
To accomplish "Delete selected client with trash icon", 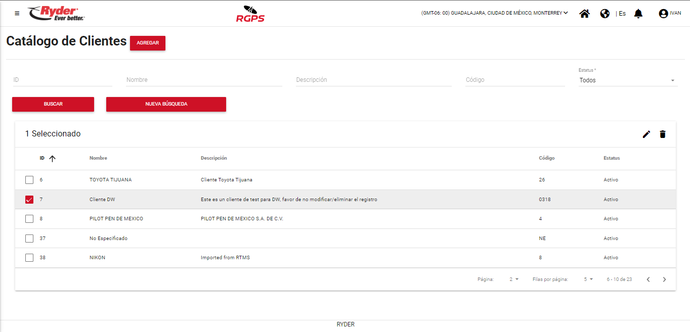I will [x=663, y=134].
